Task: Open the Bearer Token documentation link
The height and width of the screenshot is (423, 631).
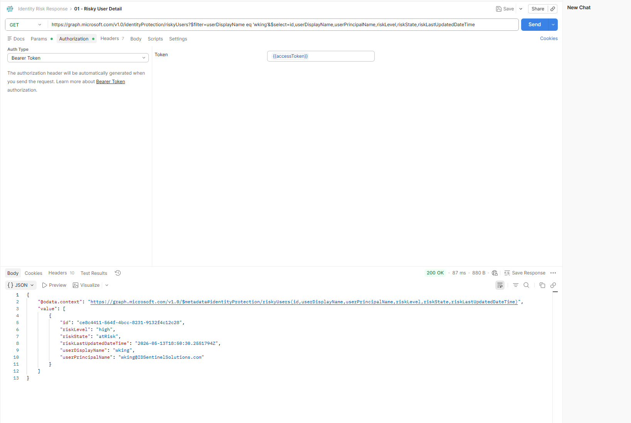Action: tap(111, 82)
